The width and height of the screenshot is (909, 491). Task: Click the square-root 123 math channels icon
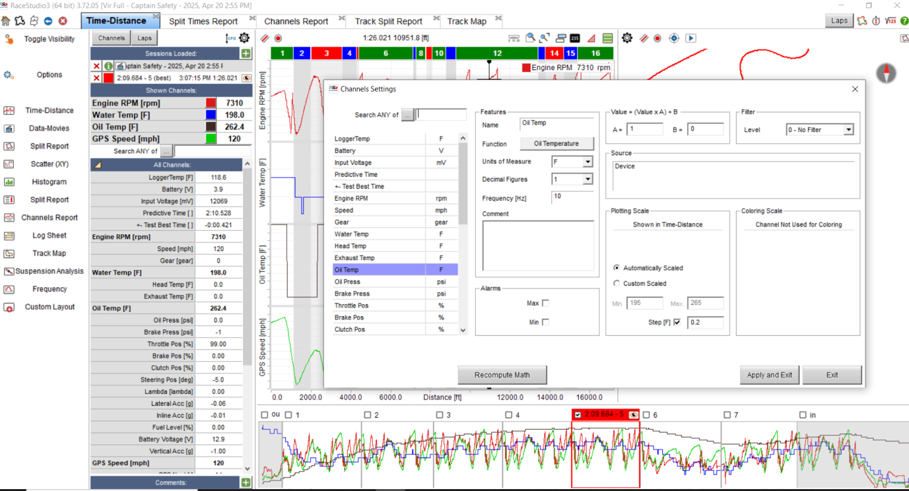click(891, 21)
